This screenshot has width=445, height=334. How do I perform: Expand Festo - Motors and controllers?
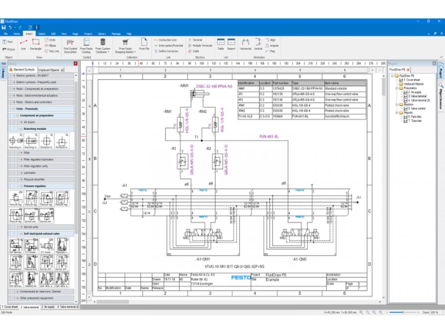pyautogui.click(x=14, y=102)
